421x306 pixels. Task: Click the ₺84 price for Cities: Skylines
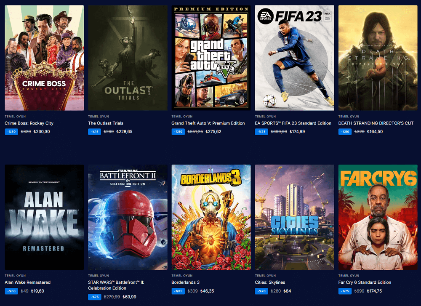287,291
